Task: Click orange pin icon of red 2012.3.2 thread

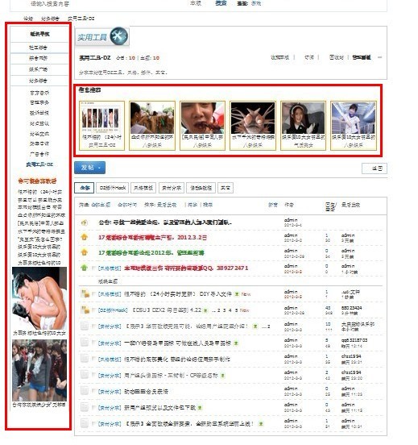Action: pyautogui.click(x=84, y=237)
